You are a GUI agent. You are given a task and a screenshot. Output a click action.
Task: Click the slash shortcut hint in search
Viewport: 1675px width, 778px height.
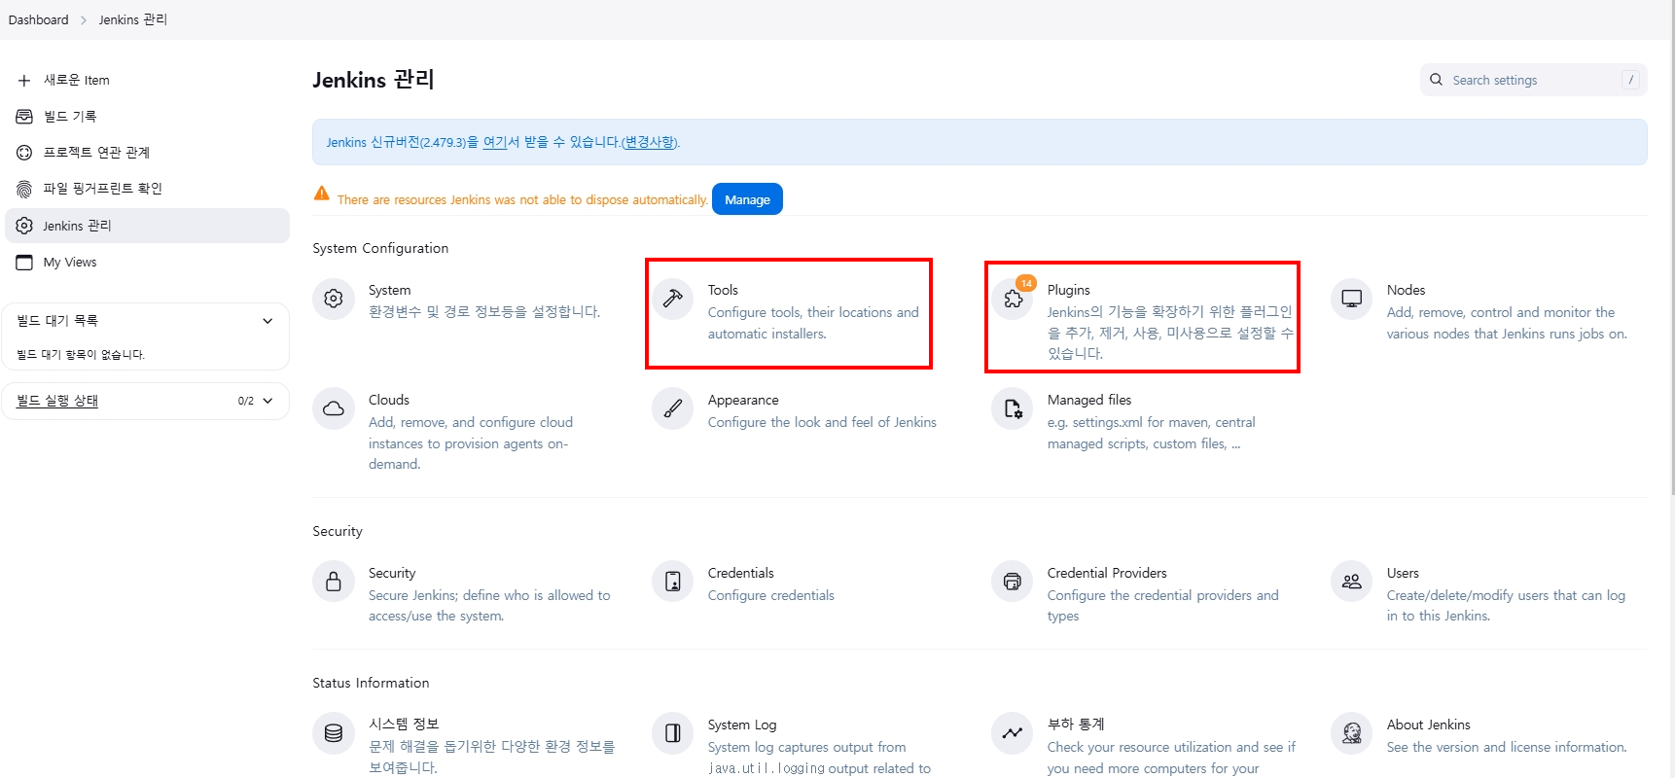[x=1630, y=80]
